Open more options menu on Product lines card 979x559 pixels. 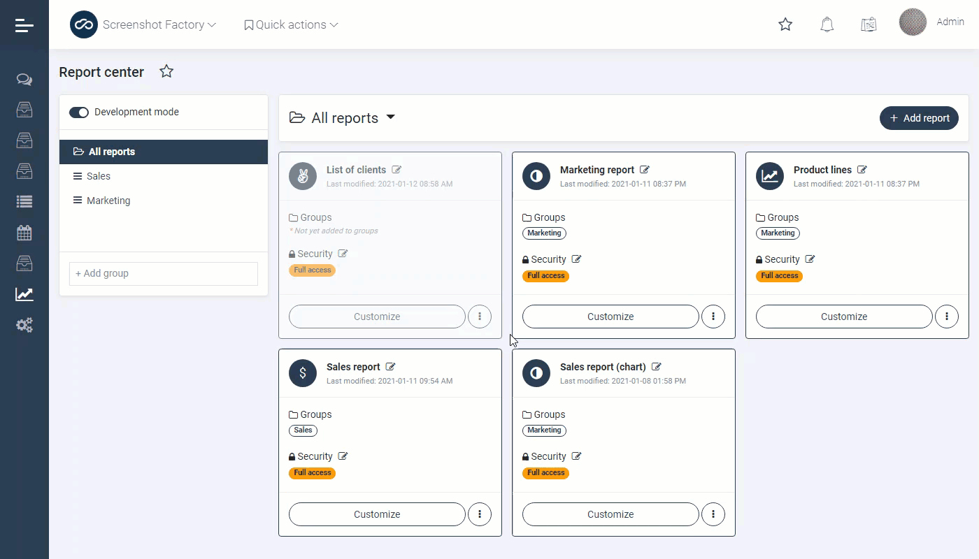[946, 317]
